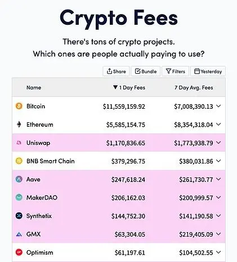Open the Share button
Image resolution: width=237 pixels, height=262 pixels.
[x=116, y=72]
